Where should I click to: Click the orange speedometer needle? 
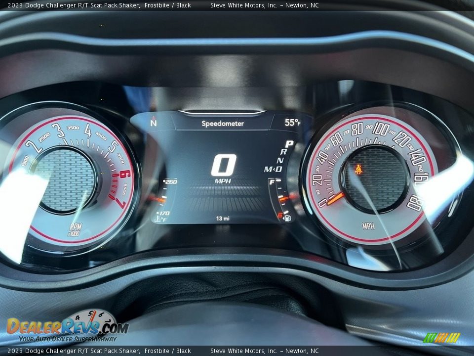335,199
